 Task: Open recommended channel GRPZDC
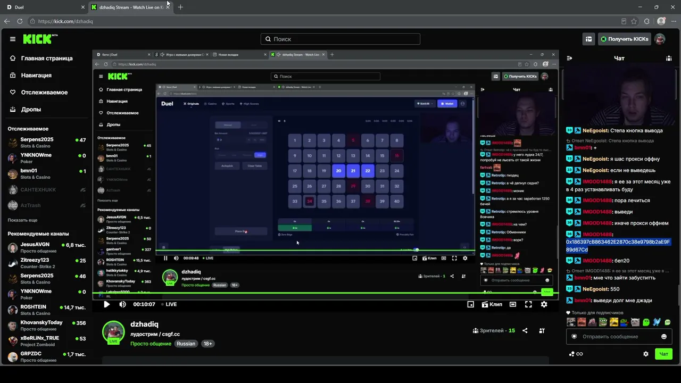[46, 356]
